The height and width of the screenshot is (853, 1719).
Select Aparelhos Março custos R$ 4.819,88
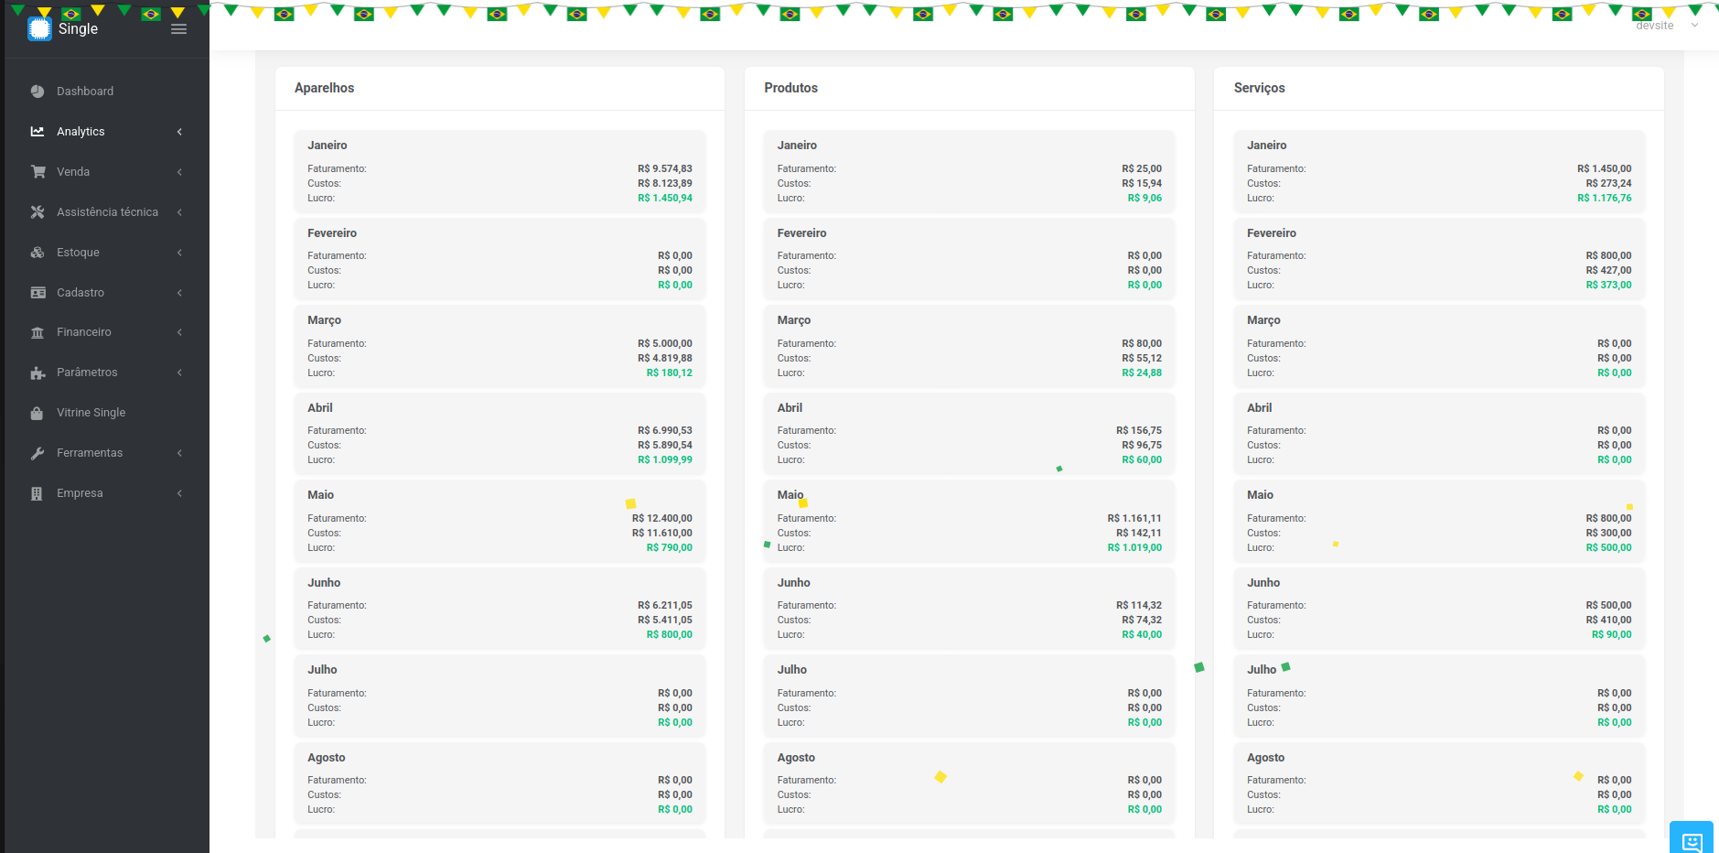pyautogui.click(x=665, y=359)
